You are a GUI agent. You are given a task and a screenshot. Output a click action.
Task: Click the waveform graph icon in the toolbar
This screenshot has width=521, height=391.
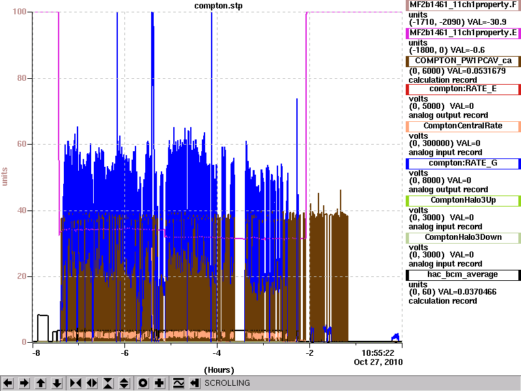click(178, 383)
